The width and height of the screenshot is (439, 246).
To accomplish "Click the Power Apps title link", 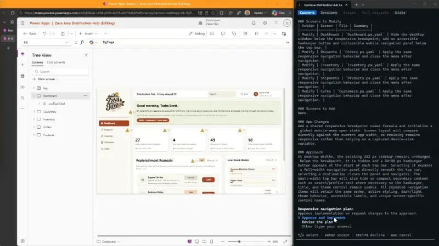I will click(40, 23).
